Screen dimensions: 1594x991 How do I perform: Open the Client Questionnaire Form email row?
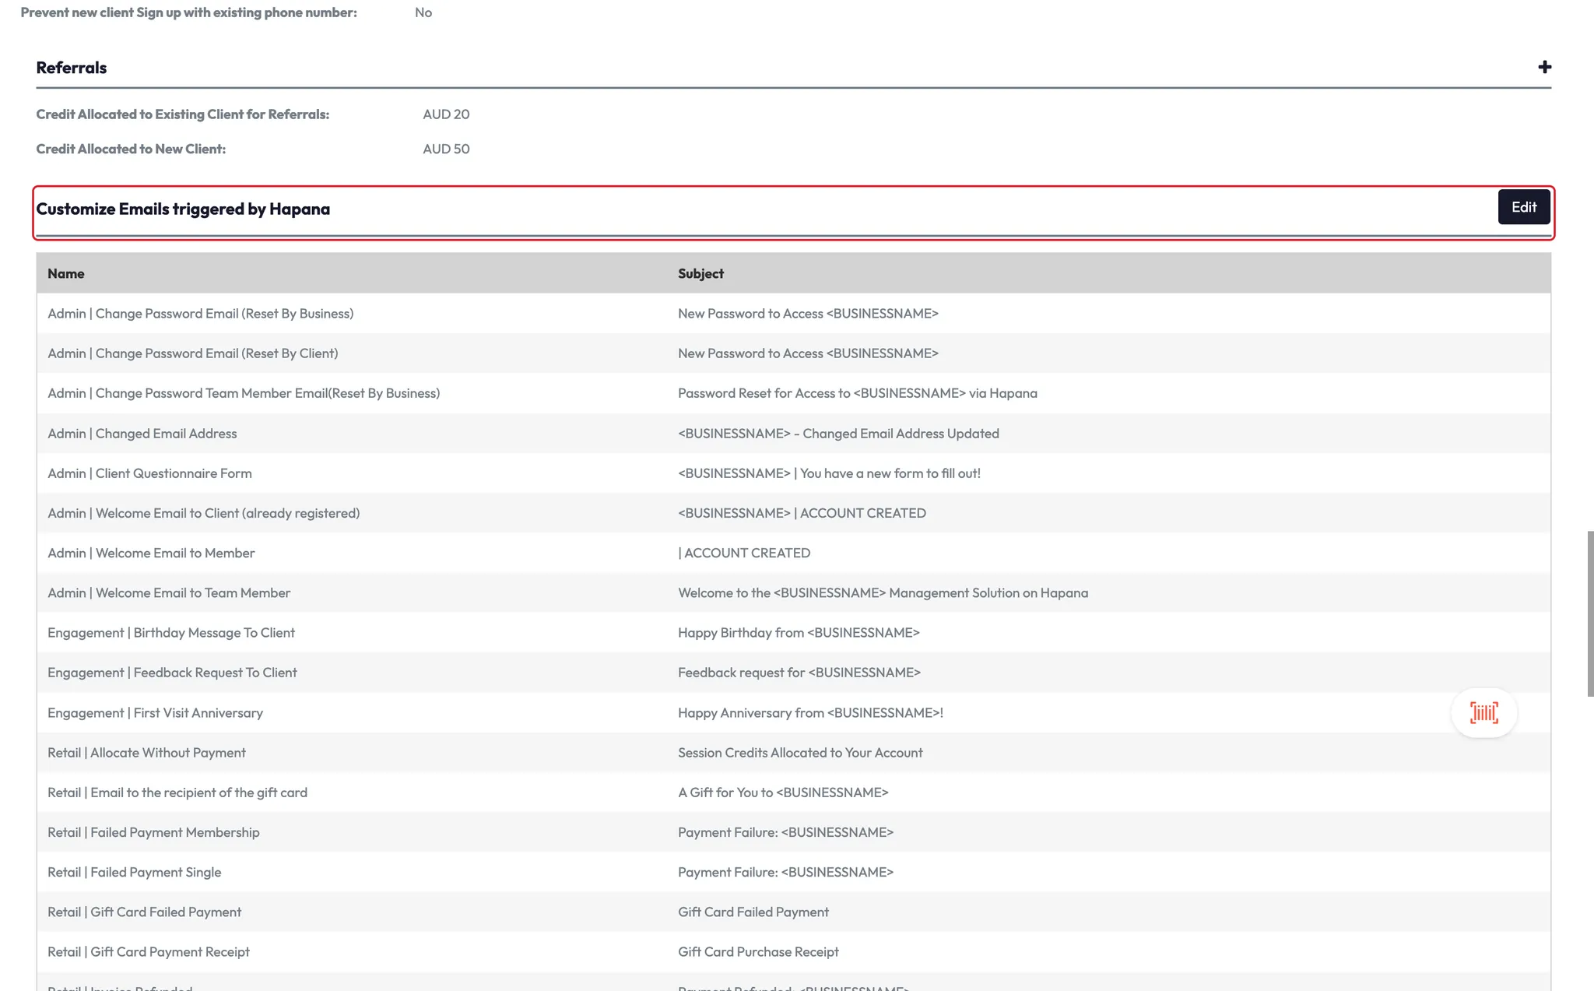pos(149,473)
